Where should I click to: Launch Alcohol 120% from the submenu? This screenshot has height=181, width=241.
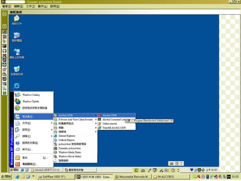(117, 115)
